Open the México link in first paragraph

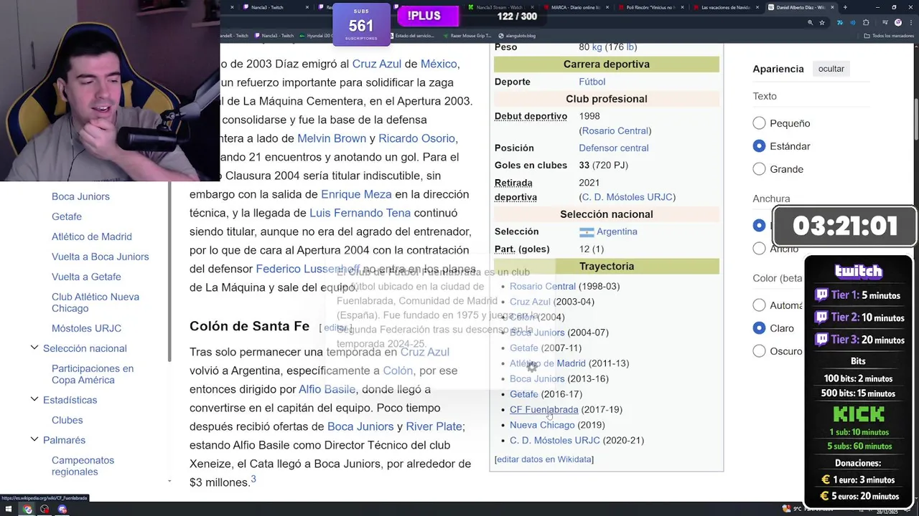[438, 64]
